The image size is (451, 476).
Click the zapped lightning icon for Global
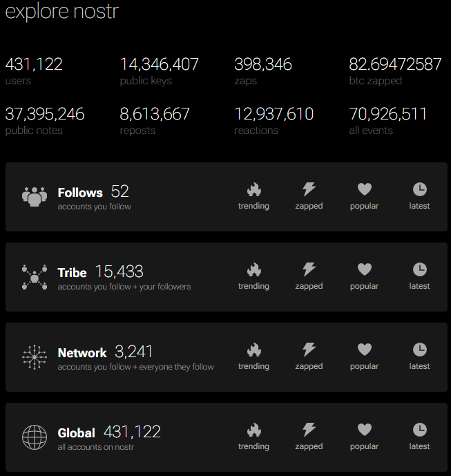pos(309,430)
